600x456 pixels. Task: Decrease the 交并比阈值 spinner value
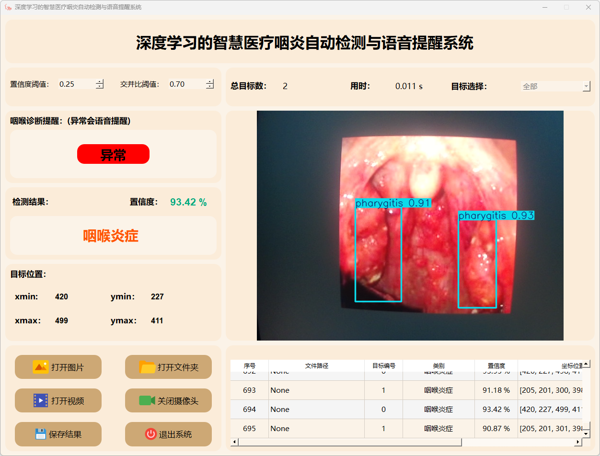coord(209,87)
